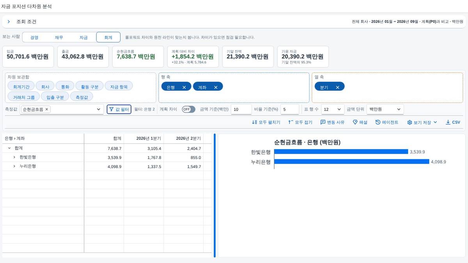468x263 pixels.
Task: Expand the 누리은행 row
Action: click(14, 166)
